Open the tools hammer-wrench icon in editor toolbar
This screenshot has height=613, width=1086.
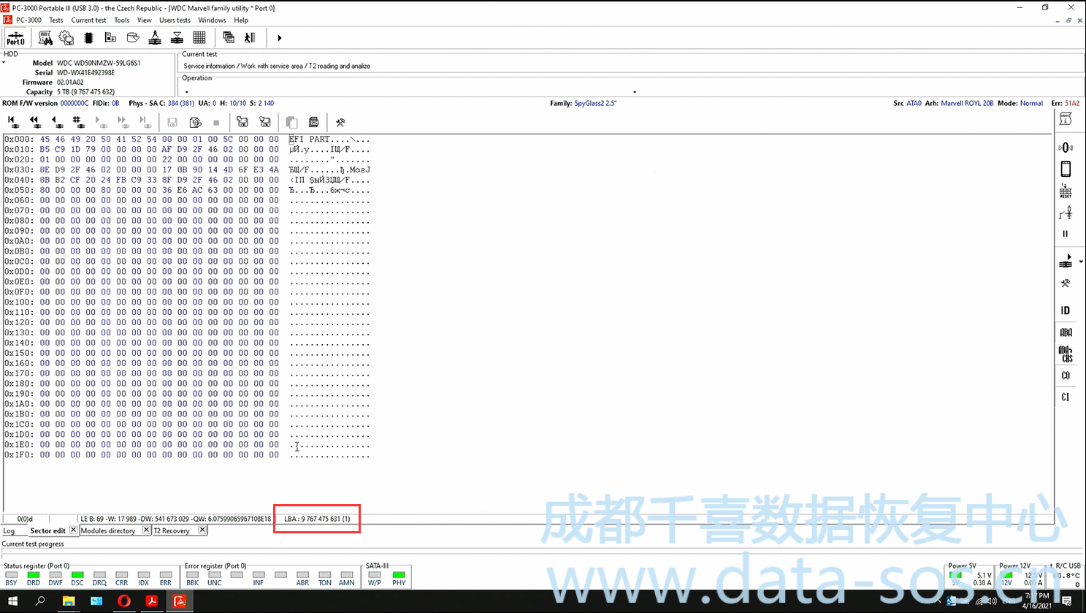[x=340, y=122]
